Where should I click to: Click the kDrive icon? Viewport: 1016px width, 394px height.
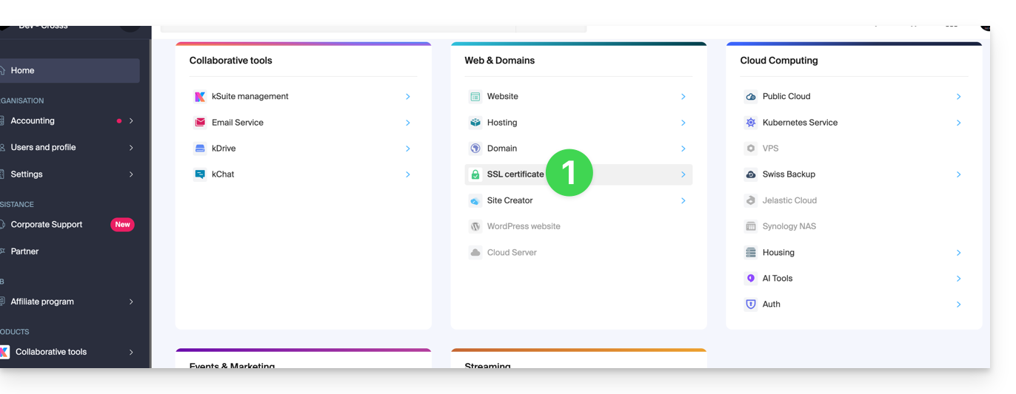[x=199, y=149]
